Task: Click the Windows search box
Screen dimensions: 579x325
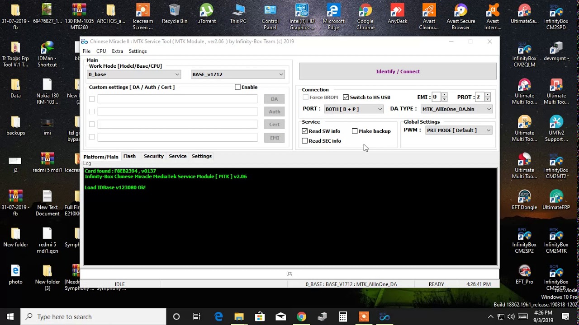Action: pos(93,317)
